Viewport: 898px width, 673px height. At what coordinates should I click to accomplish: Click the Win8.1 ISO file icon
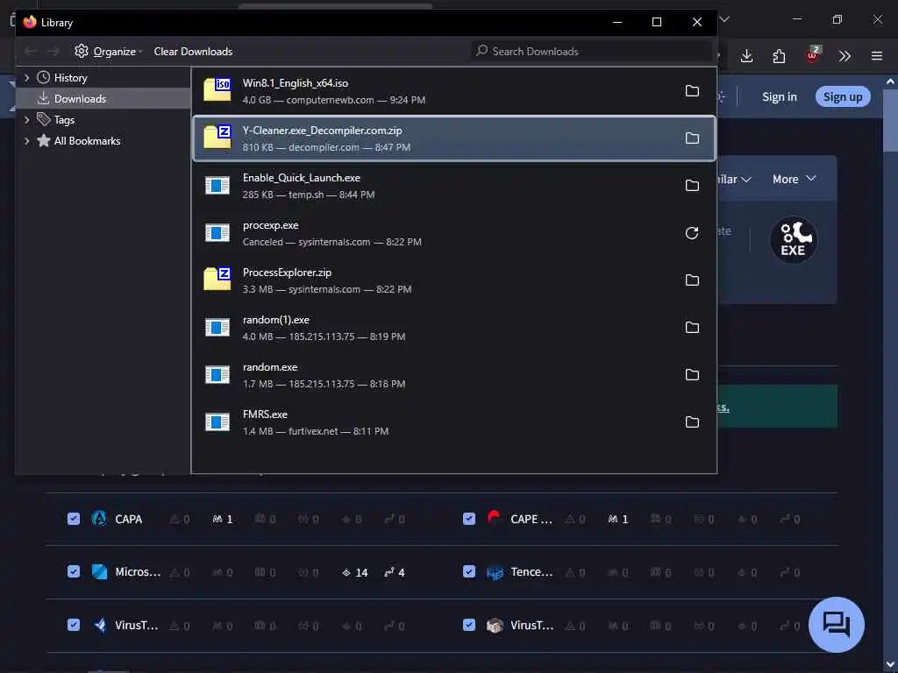pyautogui.click(x=217, y=90)
